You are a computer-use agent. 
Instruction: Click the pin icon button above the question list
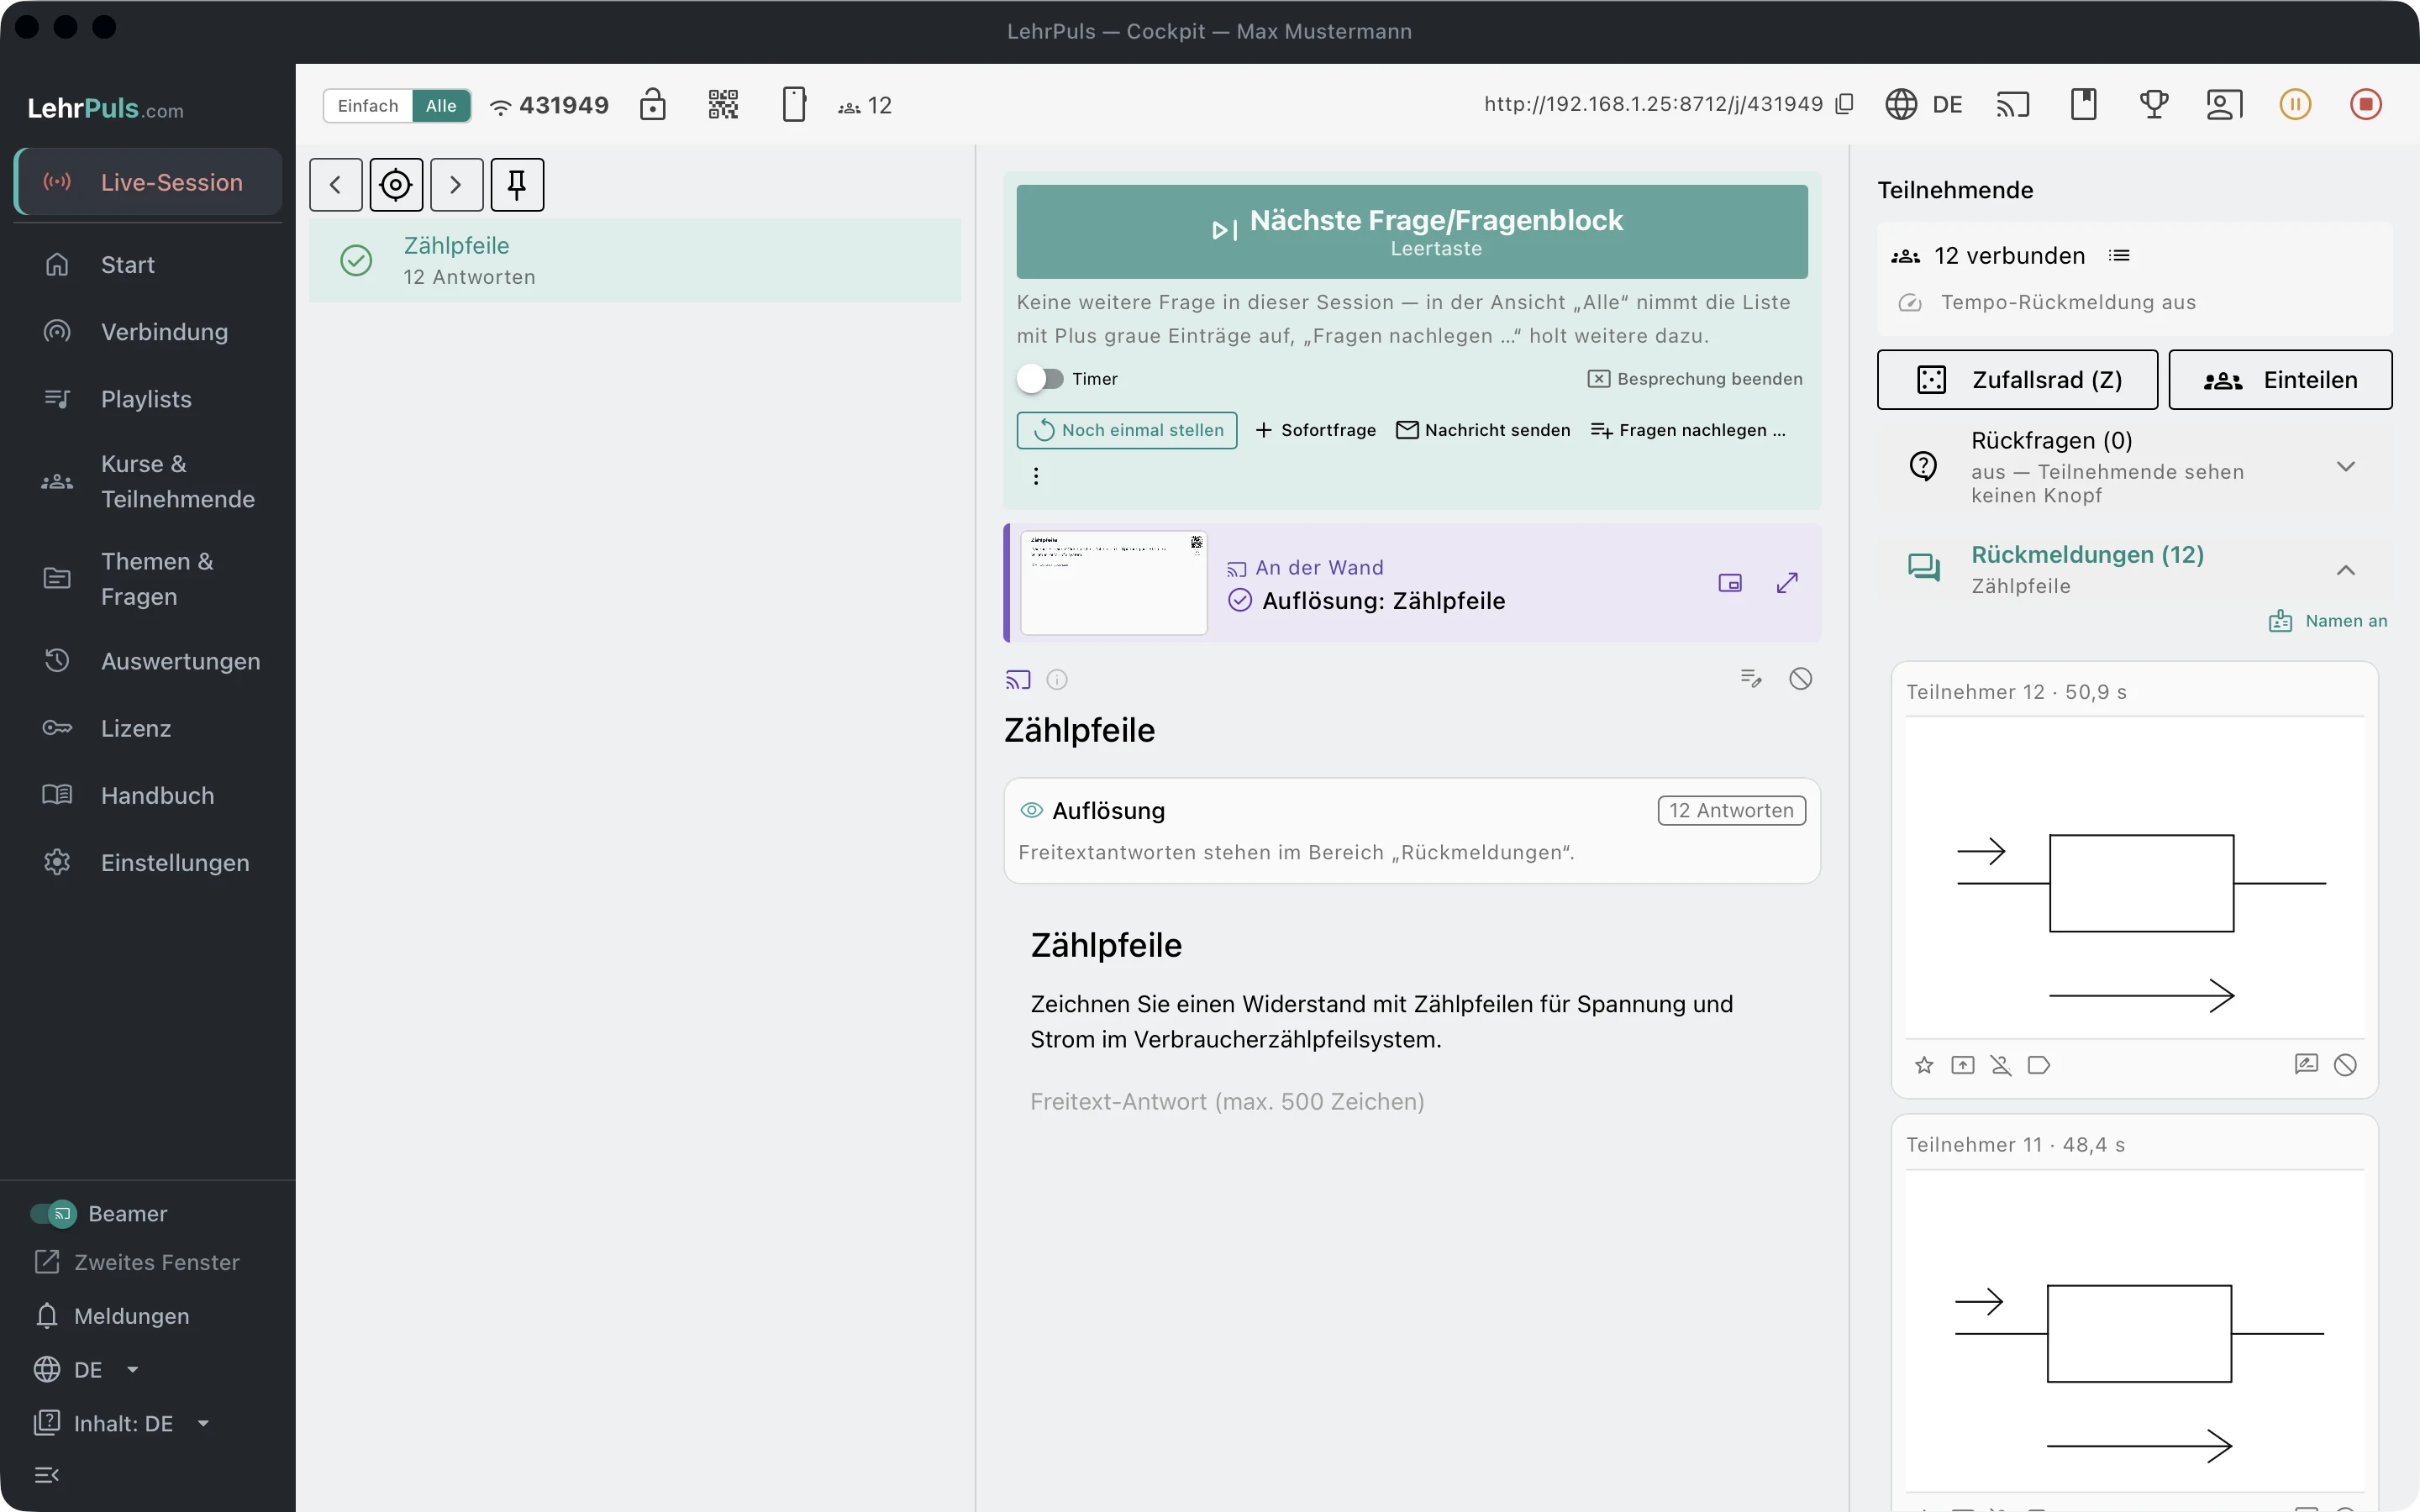click(517, 185)
